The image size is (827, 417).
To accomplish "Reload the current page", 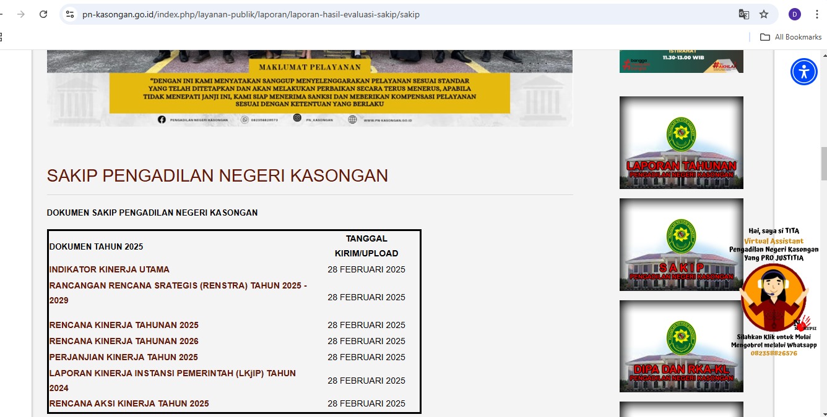I will coord(43,13).
